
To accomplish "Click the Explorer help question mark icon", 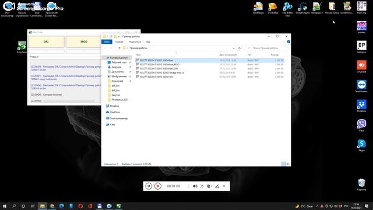I will tap(288, 41).
